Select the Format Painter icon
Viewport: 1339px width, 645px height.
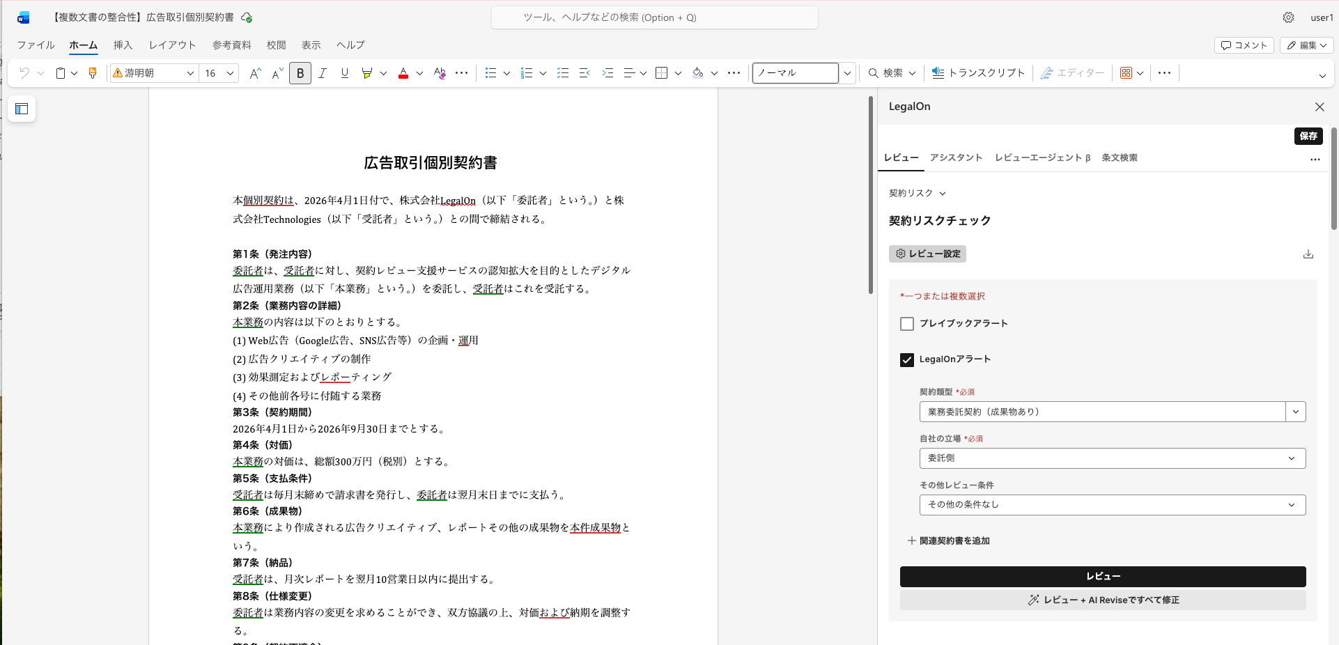[93, 73]
